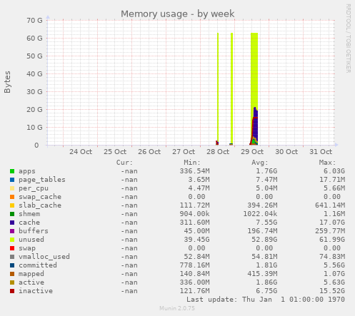Click the swap_cache orange legend swatch
The height and width of the screenshot is (316, 355).
(x=12, y=197)
